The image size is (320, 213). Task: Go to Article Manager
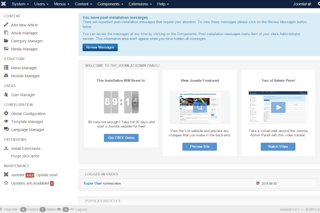click(24, 33)
